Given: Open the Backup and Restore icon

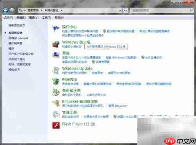Looking at the screenshot, I should 56,92.
